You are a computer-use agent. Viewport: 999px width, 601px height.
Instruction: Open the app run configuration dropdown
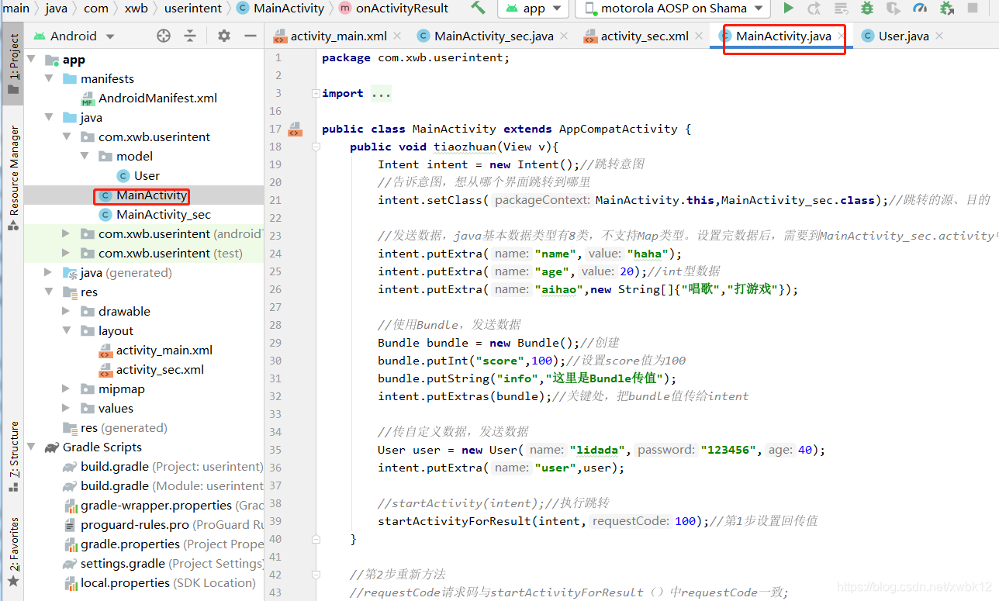coord(534,9)
